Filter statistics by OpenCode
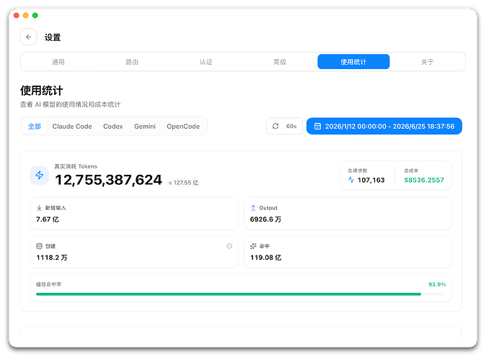The height and width of the screenshot is (359, 486). (x=183, y=126)
